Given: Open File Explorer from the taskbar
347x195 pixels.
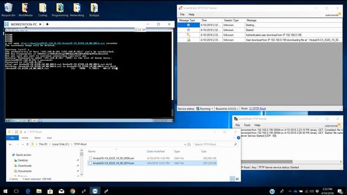Looking at the screenshot, I should click(x=39, y=191).
